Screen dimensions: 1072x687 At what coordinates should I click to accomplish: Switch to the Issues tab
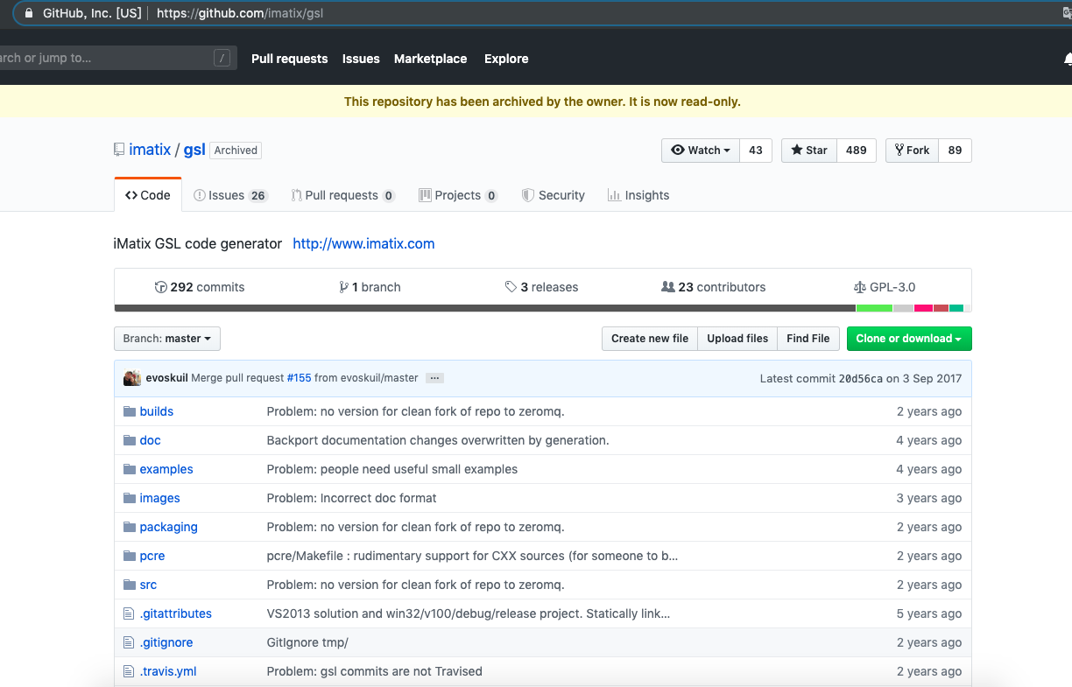tap(230, 195)
